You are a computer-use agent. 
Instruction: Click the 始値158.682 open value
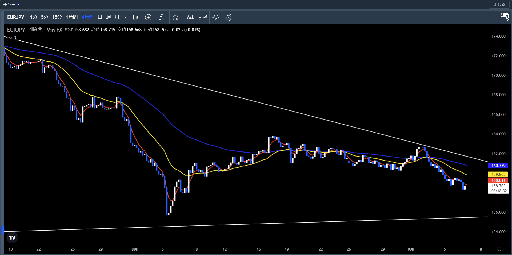tap(77, 30)
